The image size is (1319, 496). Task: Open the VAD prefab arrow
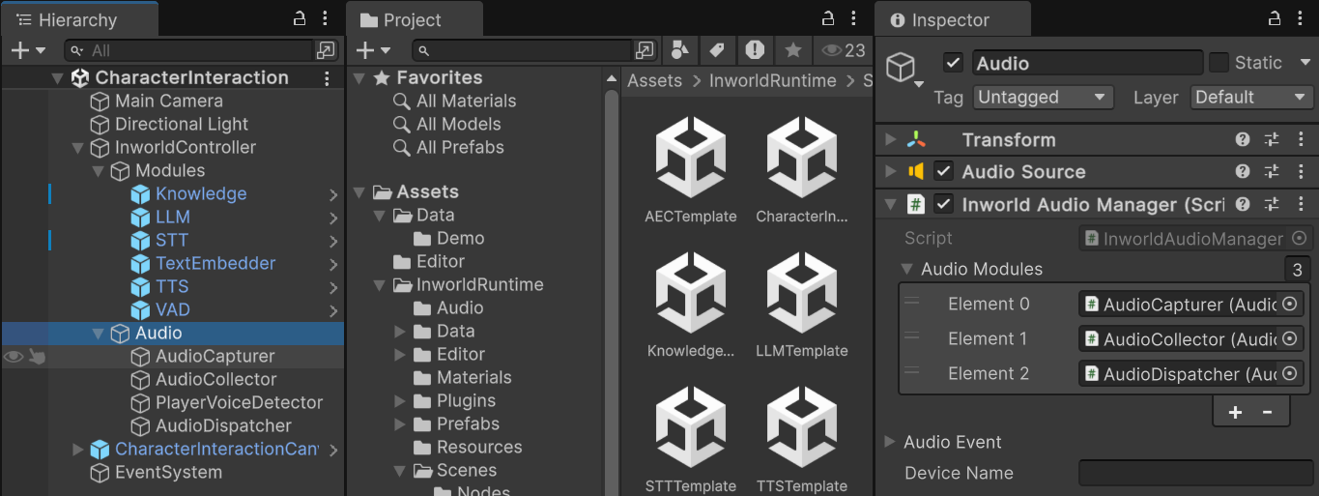333,310
